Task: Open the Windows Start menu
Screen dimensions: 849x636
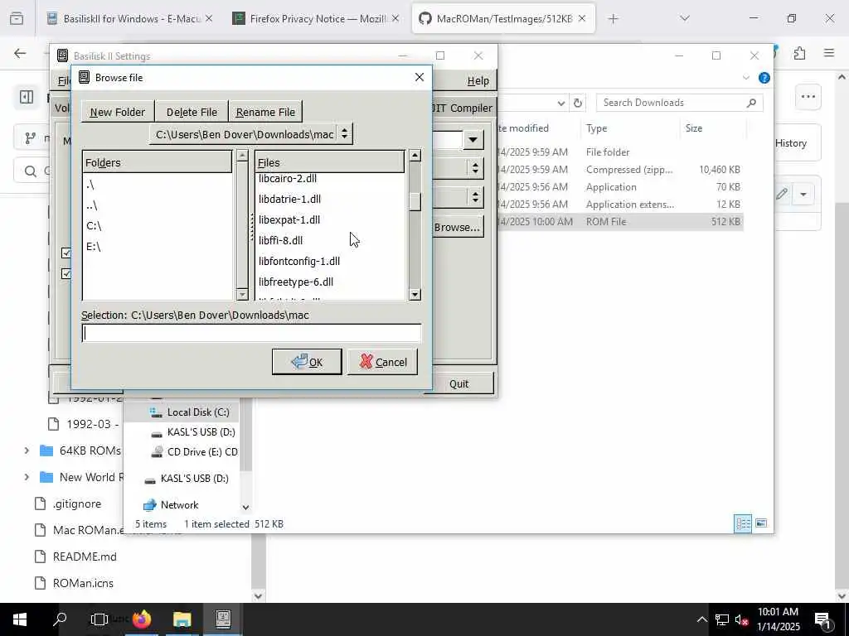Action: pos(20,619)
